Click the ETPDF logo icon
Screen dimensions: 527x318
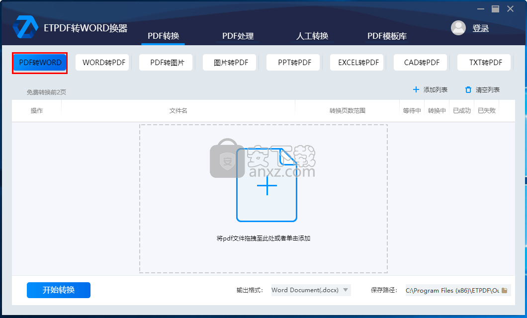click(25, 27)
